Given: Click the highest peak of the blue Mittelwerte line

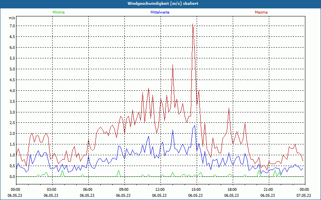Looking at the screenshot, I should pyautogui.click(x=195, y=126).
